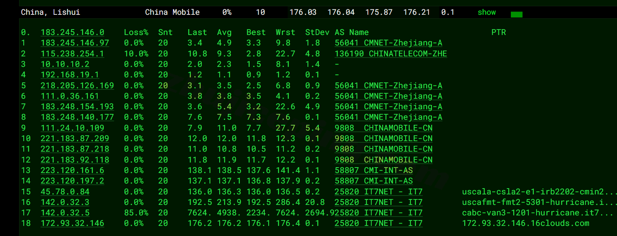The height and width of the screenshot is (236, 617).
Task: Open AS 25820 IT7NET link on hop 18
Action: (379, 224)
